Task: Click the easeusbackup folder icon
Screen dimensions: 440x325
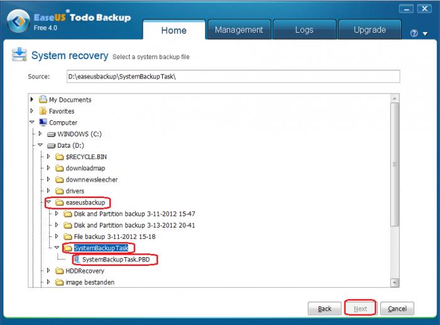Action: pyautogui.click(x=60, y=202)
